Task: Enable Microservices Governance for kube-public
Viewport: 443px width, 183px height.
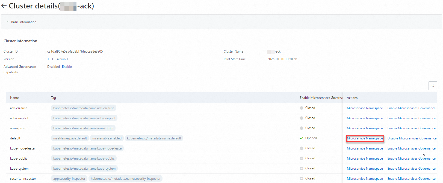Action: pyautogui.click(x=411, y=158)
